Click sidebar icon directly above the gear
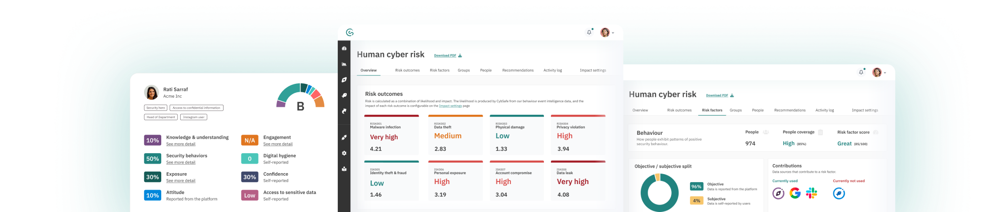The width and height of the screenshot is (998, 212). point(344,137)
